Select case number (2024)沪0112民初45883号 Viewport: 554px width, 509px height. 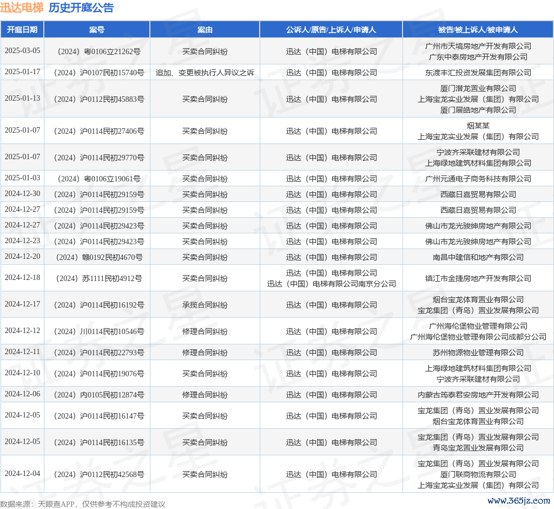[x=99, y=99]
